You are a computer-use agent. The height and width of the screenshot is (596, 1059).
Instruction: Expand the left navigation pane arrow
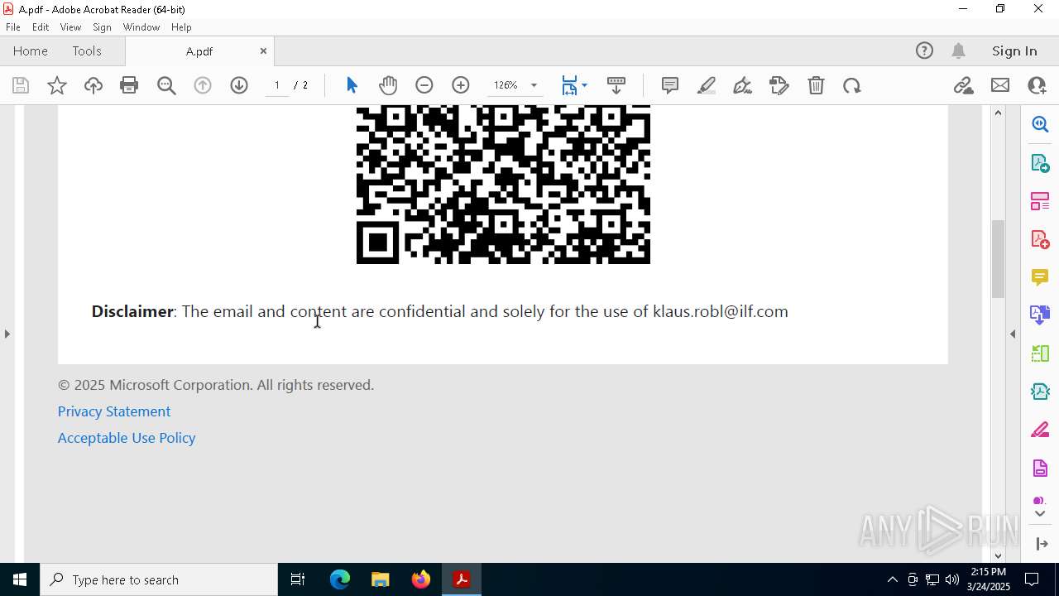point(7,334)
